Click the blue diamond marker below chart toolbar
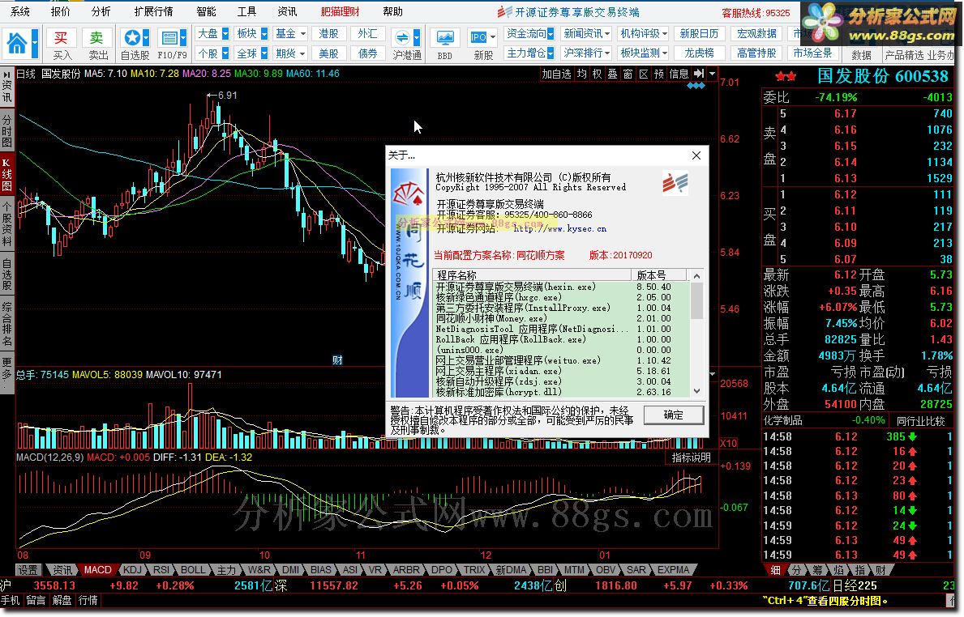Image resolution: width=964 pixels, height=617 pixels. [696, 86]
